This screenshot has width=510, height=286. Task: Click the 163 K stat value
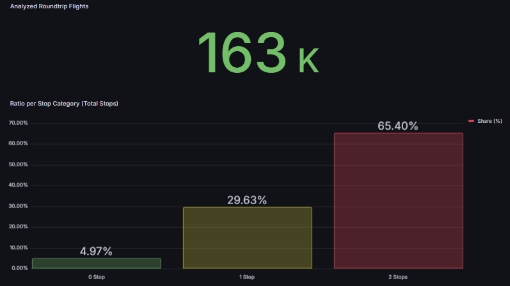click(x=257, y=54)
